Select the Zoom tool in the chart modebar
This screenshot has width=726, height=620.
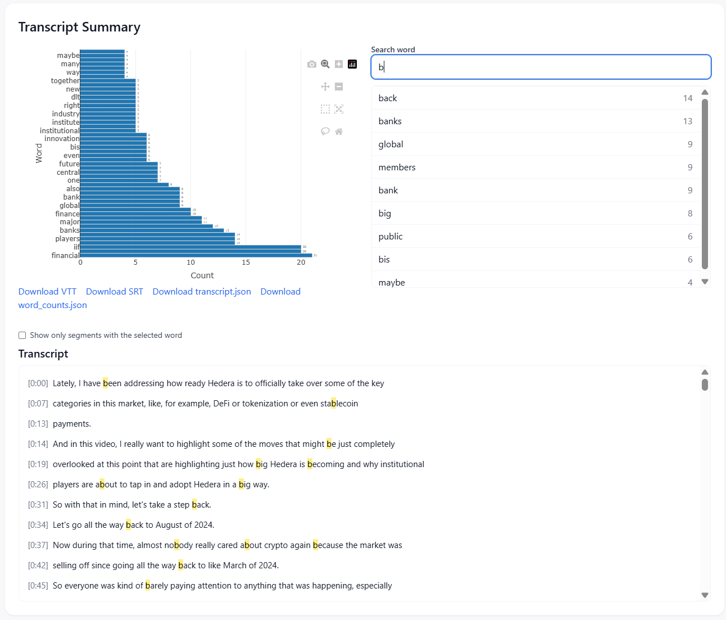tap(325, 64)
